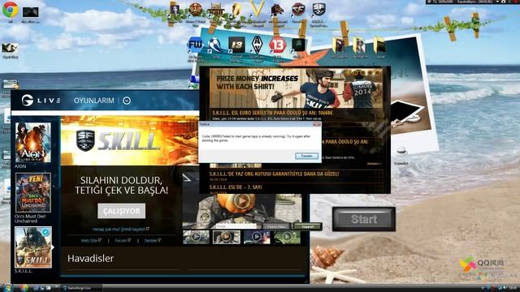Open the horse head game shortcut
Screen dimensions: 520x292
pos(276,9)
